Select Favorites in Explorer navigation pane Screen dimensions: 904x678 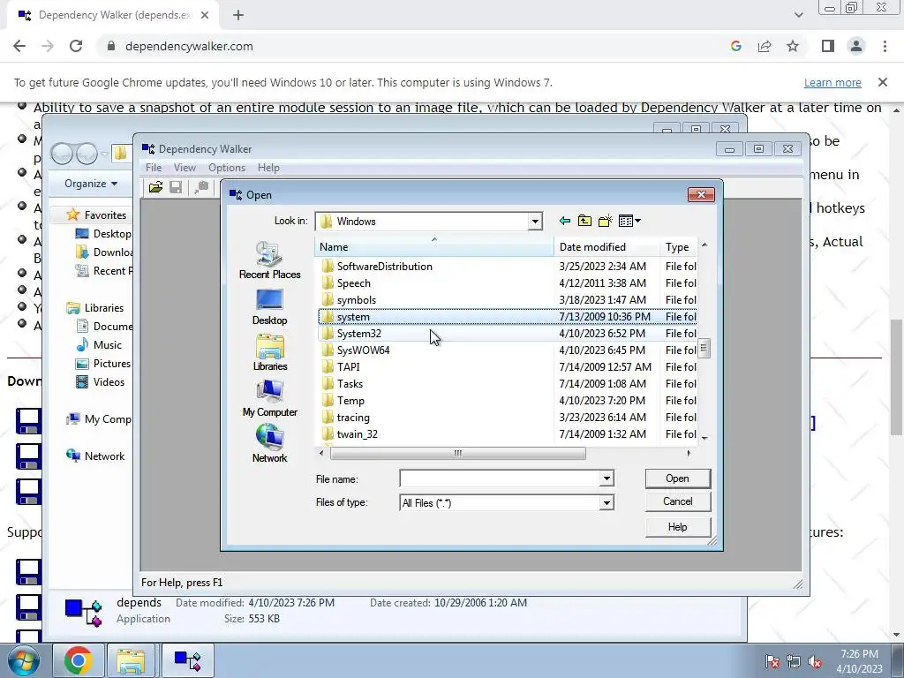(x=97, y=215)
